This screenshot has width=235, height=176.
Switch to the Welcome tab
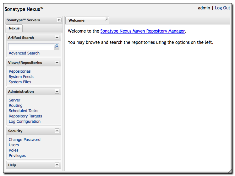click(76, 20)
